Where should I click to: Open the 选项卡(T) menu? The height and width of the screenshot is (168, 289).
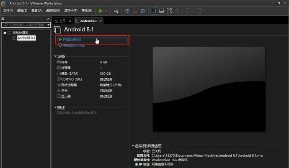coord(71,10)
